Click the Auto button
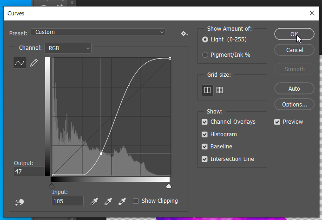 [294, 89]
